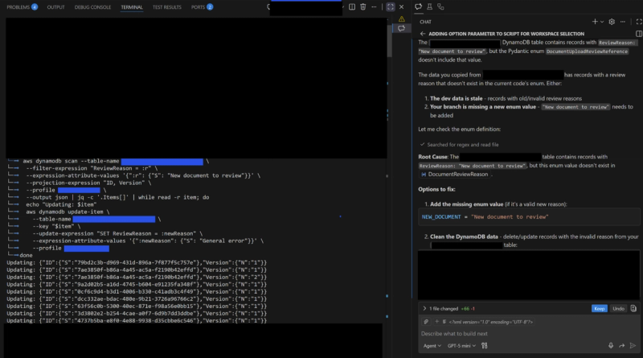Viewport: 643px width, 358px height.
Task: Send the chat message
Action: coord(633,346)
